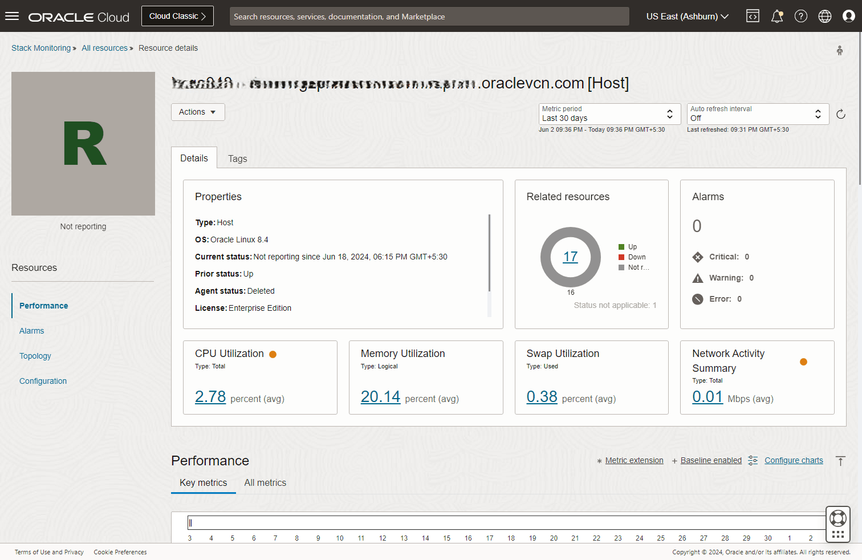Open the Auto refresh interval dropdown
The width and height of the screenshot is (862, 560).
757,114
